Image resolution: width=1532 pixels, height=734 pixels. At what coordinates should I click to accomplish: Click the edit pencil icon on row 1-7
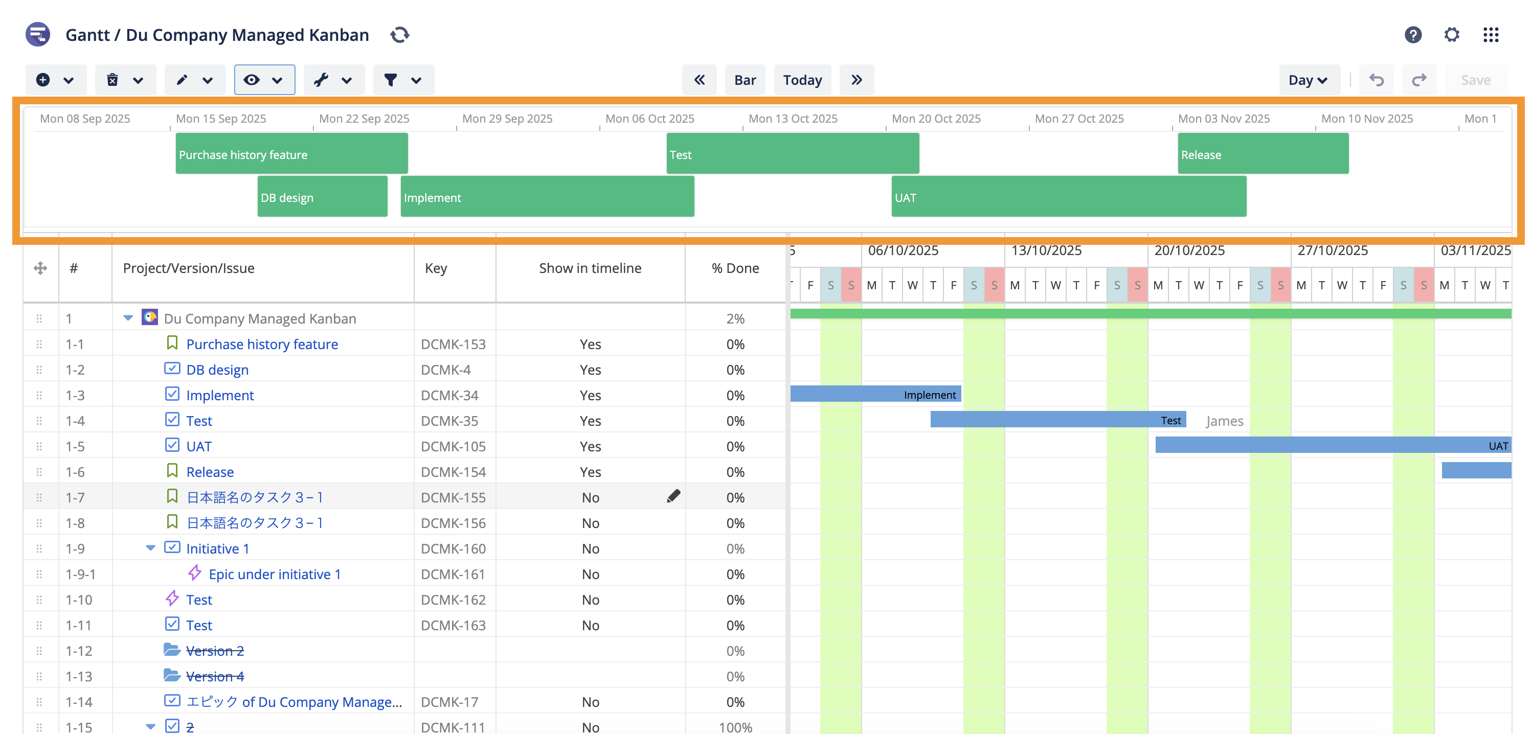(x=673, y=496)
